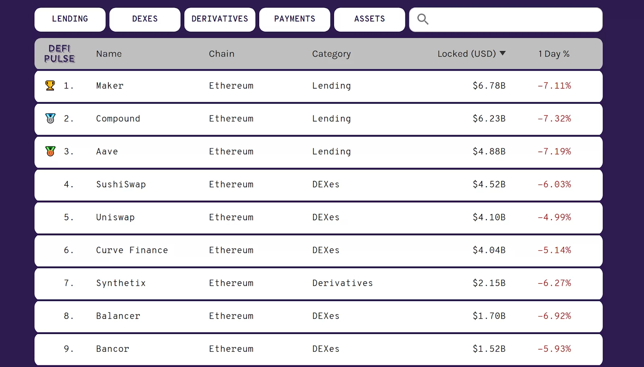
Task: Sort by the Name column header
Action: coord(109,54)
